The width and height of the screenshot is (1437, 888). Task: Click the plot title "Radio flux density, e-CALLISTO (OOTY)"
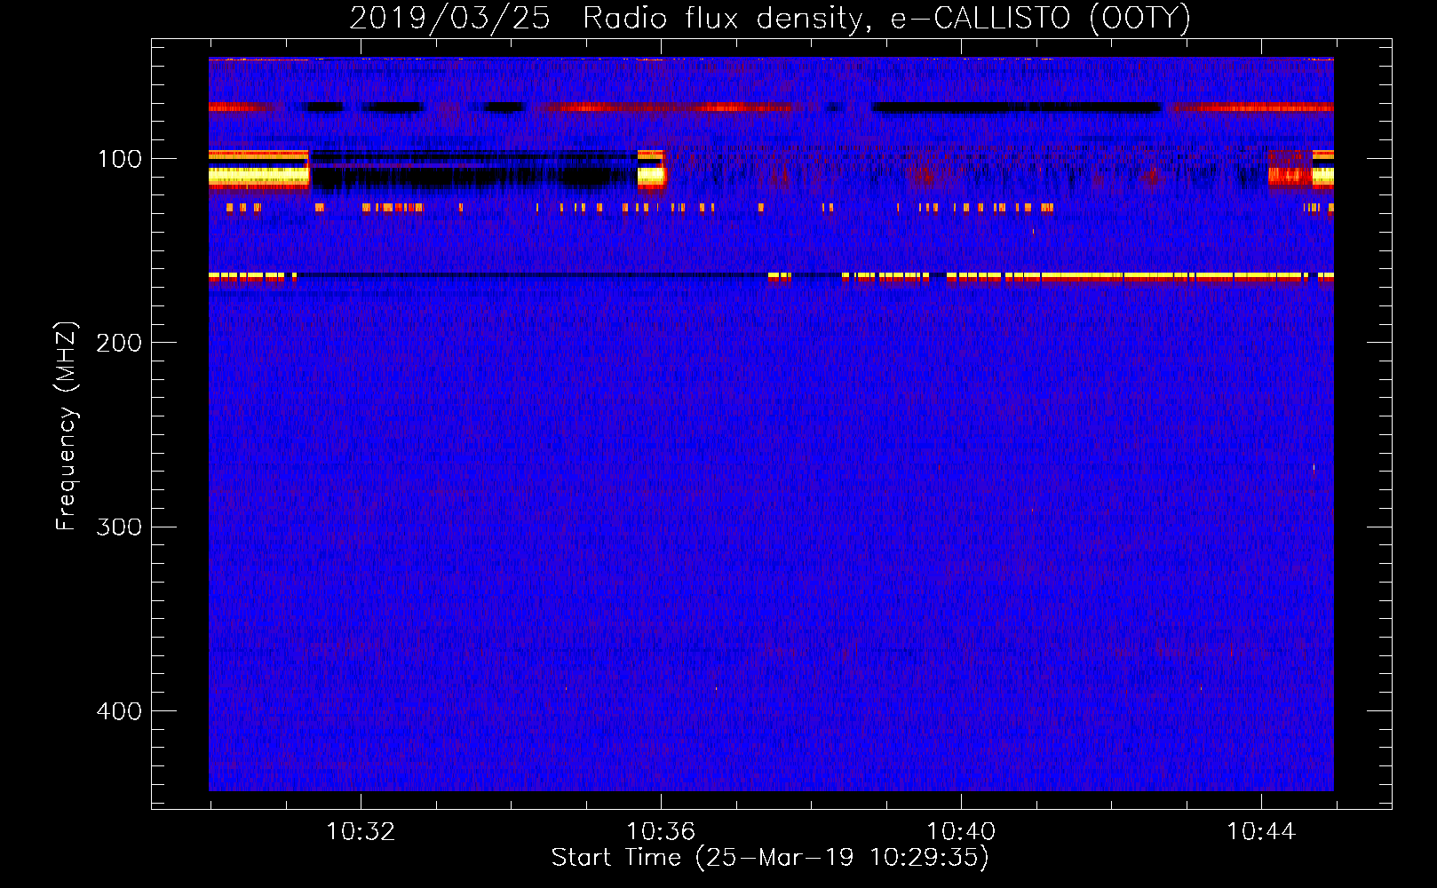[x=886, y=19]
